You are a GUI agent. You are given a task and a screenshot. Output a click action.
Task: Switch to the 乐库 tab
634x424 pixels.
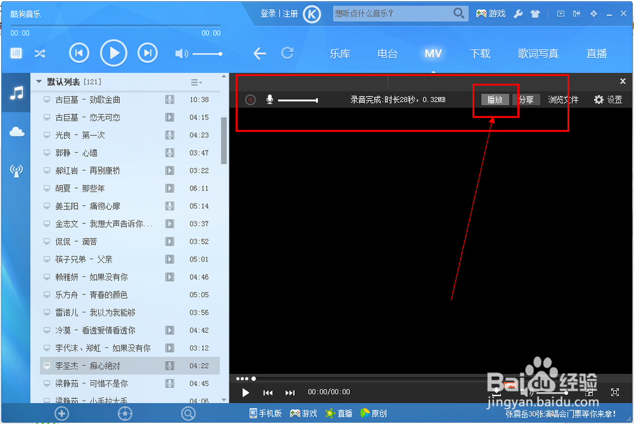[340, 53]
